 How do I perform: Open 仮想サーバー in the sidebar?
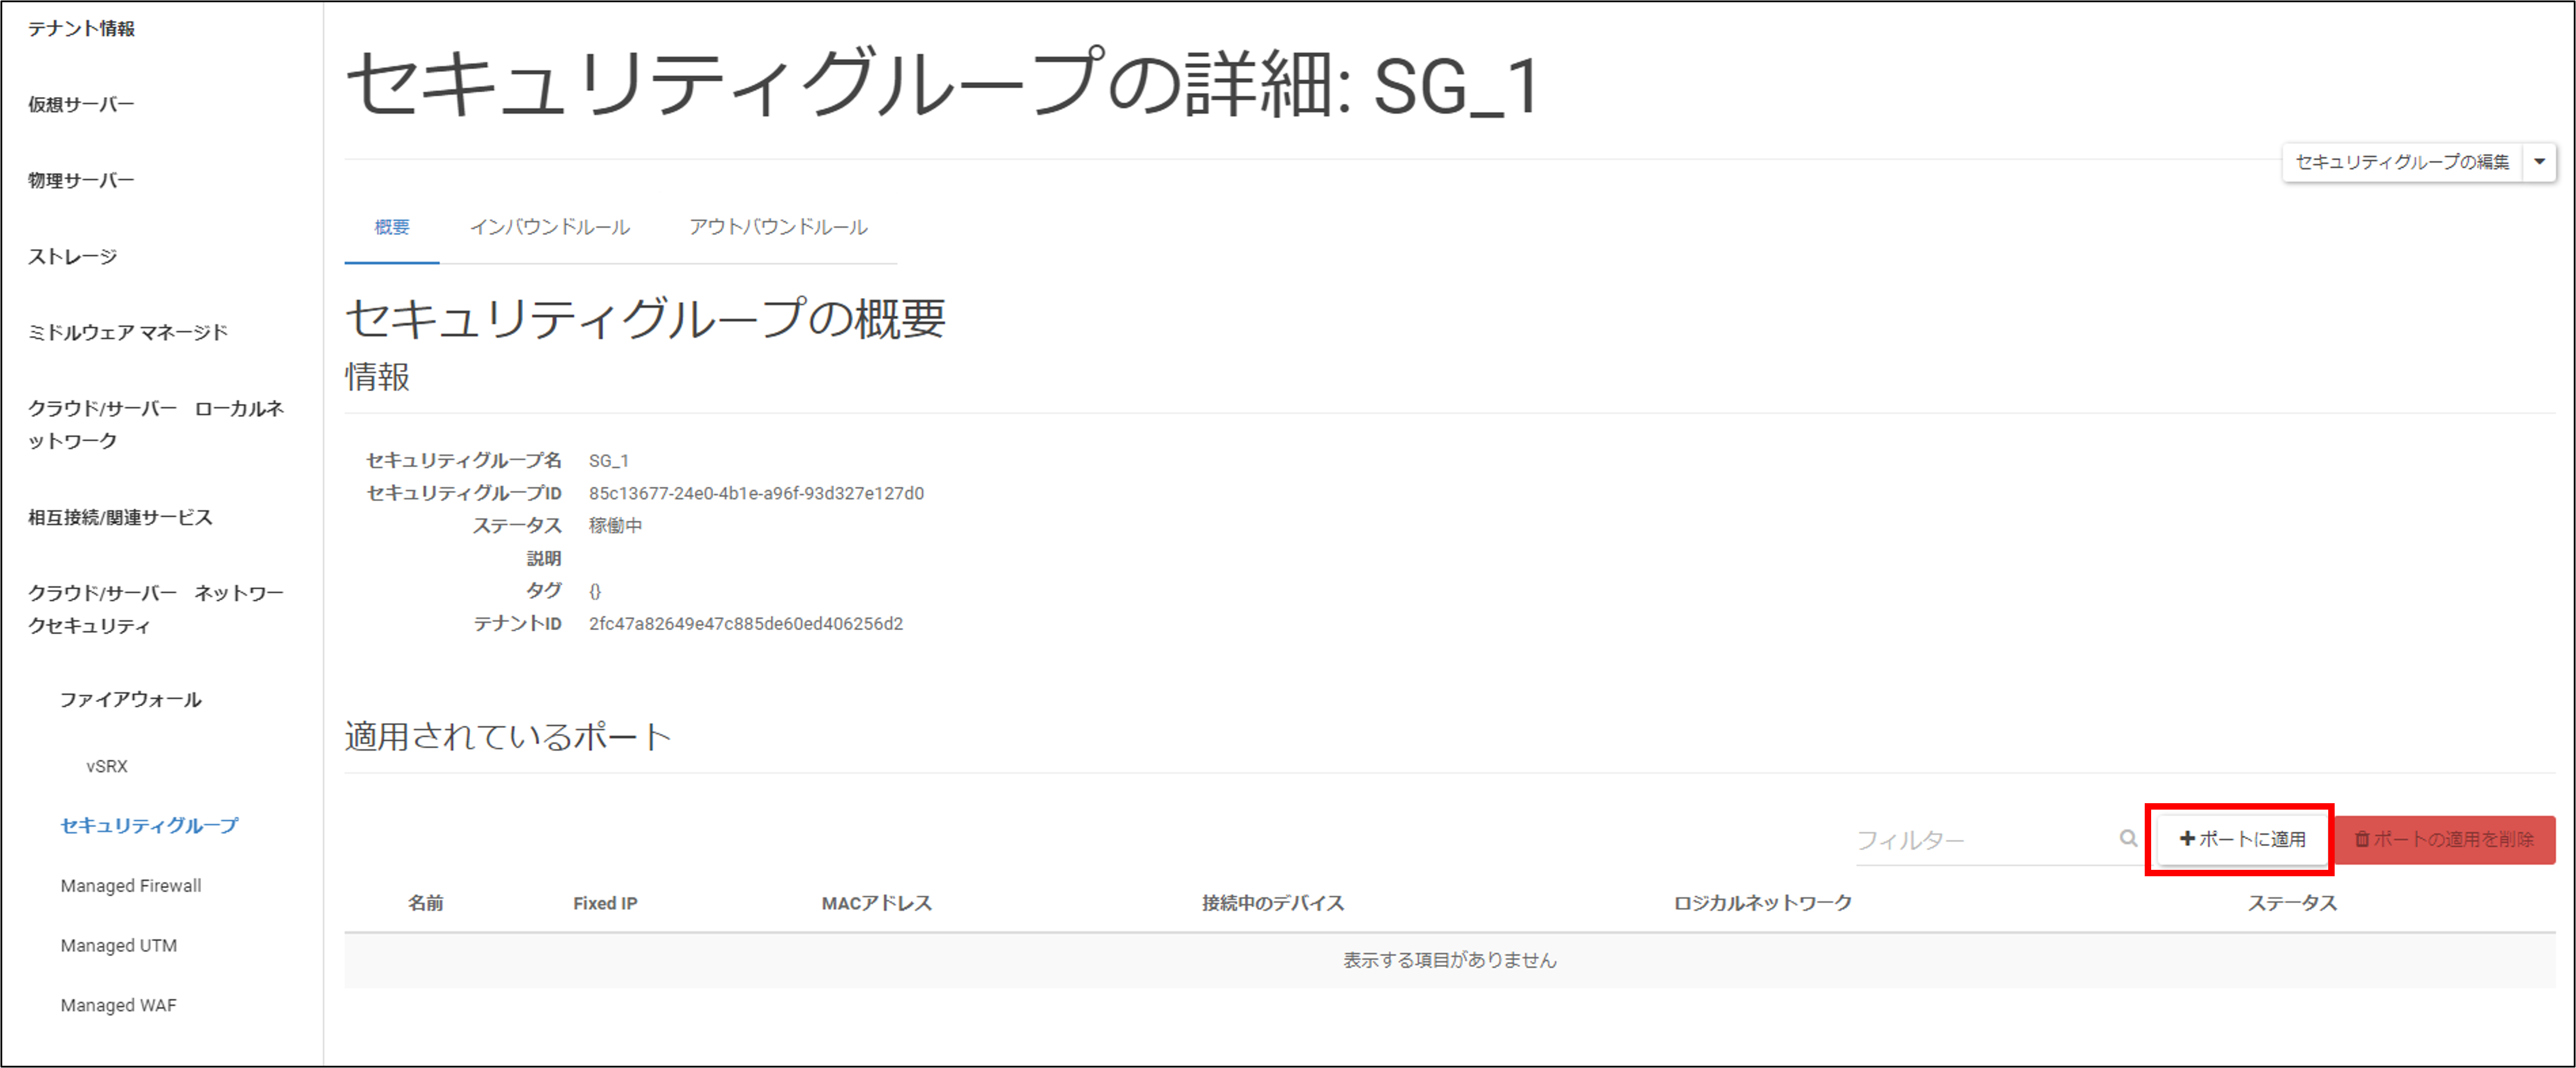pos(81,105)
